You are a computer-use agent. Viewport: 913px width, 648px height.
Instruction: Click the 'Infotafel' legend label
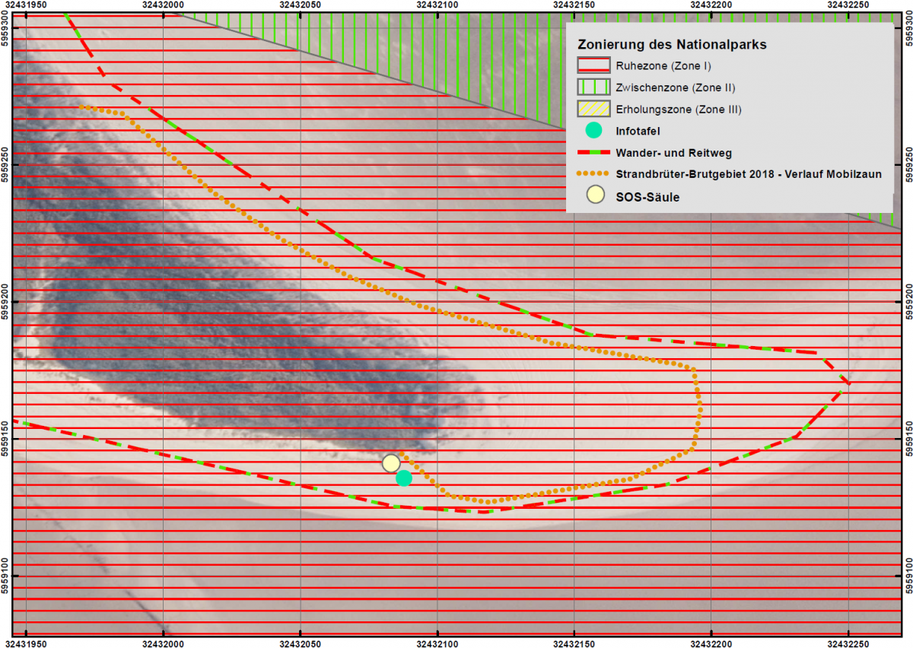click(638, 131)
